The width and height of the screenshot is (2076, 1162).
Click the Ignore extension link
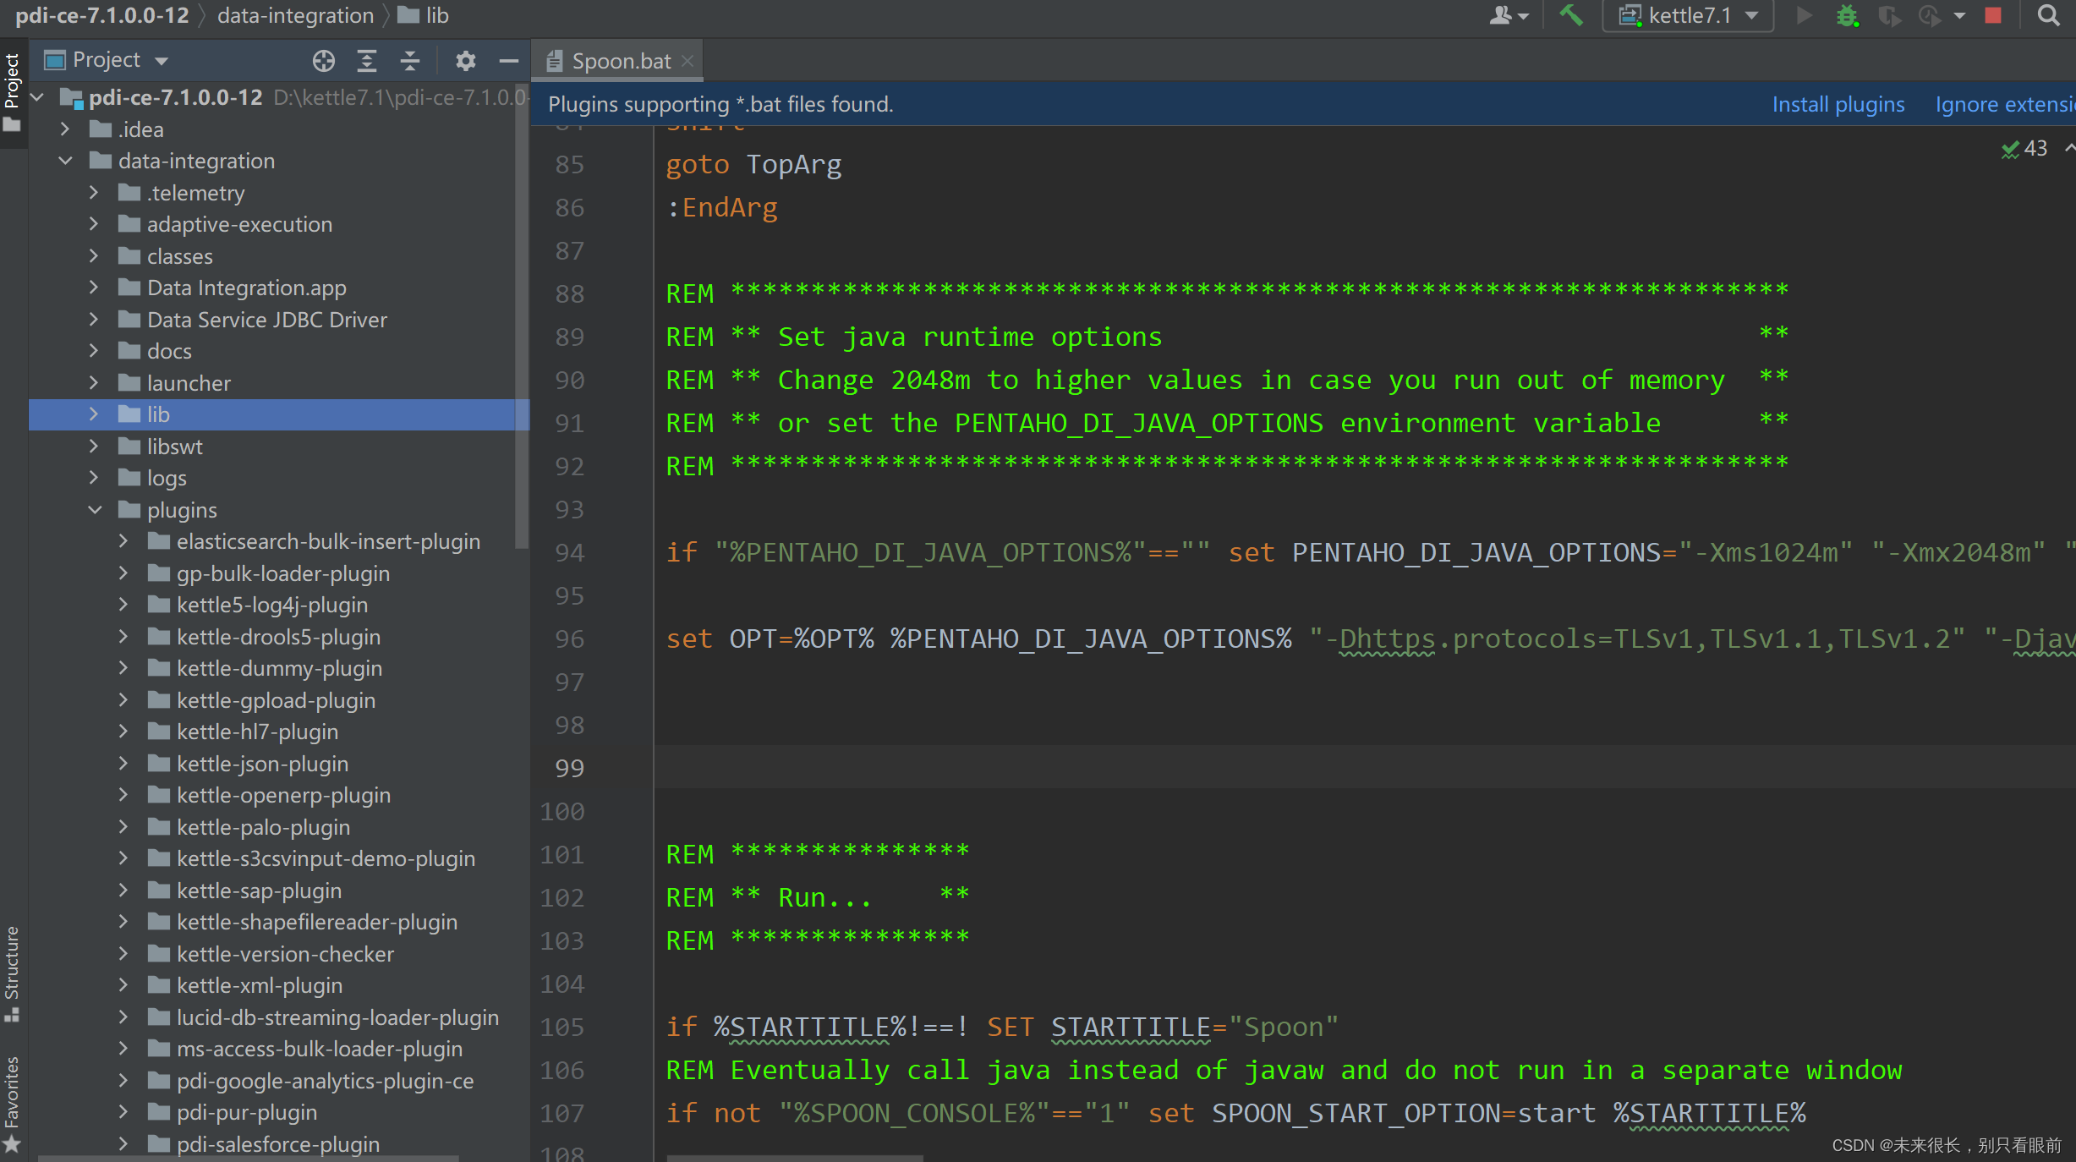tap(2004, 104)
